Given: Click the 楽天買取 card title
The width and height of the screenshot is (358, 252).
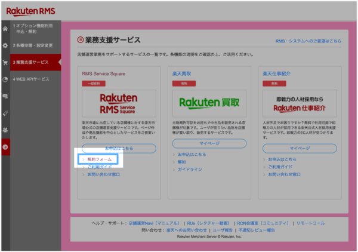Looking at the screenshot, I should [x=181, y=73].
